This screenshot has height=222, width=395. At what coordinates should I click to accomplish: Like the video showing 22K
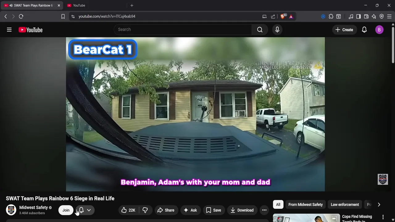coord(128,210)
